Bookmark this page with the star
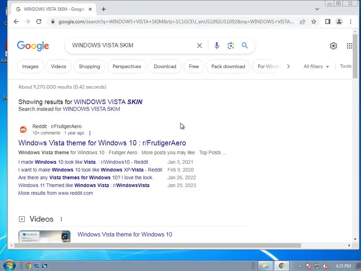Viewport: 361px width, 271px height. pos(313,22)
